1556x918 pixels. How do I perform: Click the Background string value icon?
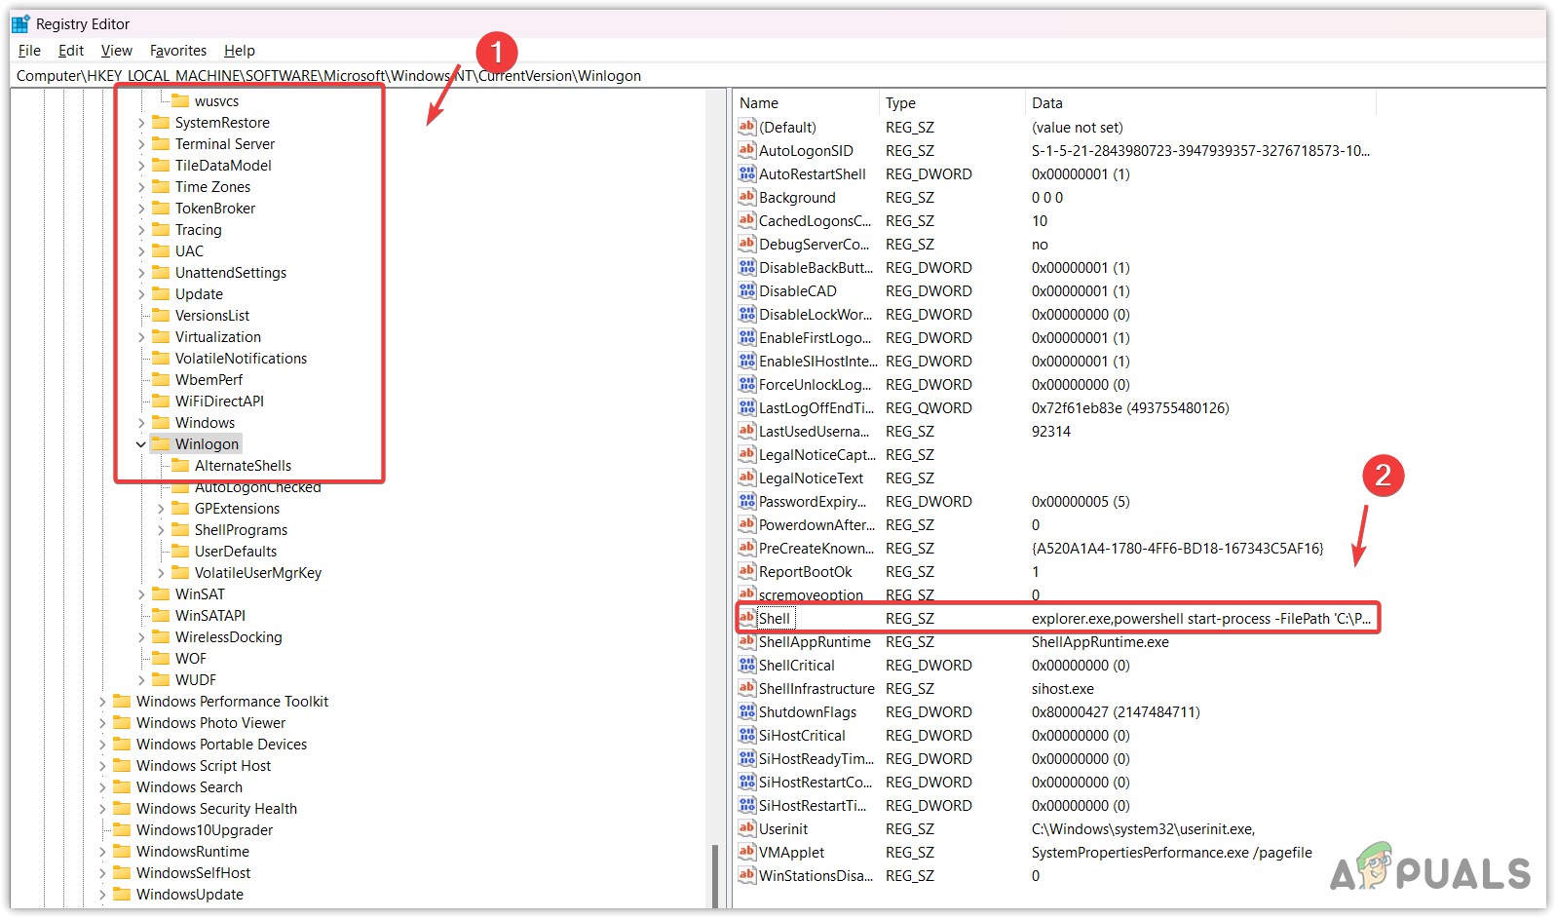pos(747,197)
